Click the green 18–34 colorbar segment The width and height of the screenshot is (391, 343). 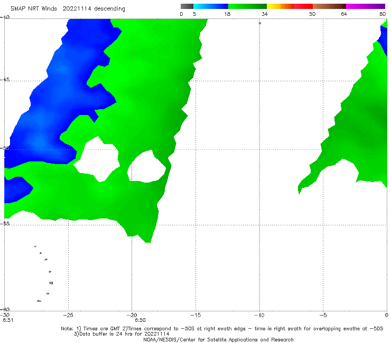[247, 6]
